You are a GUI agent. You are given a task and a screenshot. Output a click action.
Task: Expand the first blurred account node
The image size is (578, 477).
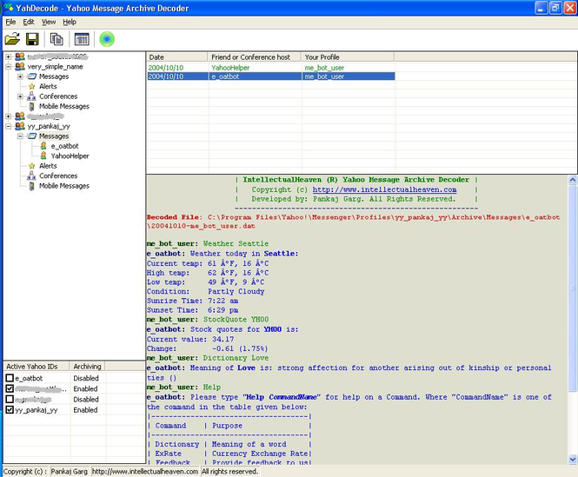point(9,56)
